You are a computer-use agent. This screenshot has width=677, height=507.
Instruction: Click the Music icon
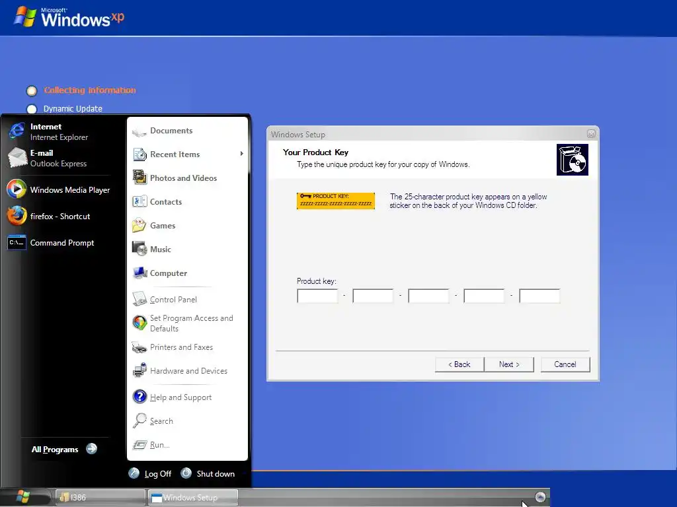tap(139, 249)
